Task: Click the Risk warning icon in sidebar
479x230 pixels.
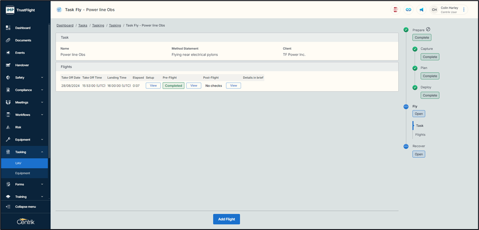Action: (x=8, y=127)
